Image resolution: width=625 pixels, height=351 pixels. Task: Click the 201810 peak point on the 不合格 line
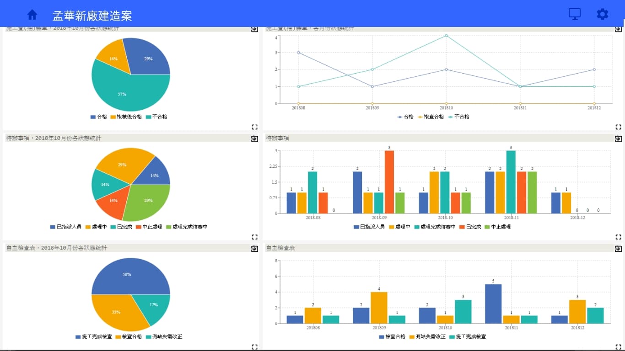[x=446, y=36]
